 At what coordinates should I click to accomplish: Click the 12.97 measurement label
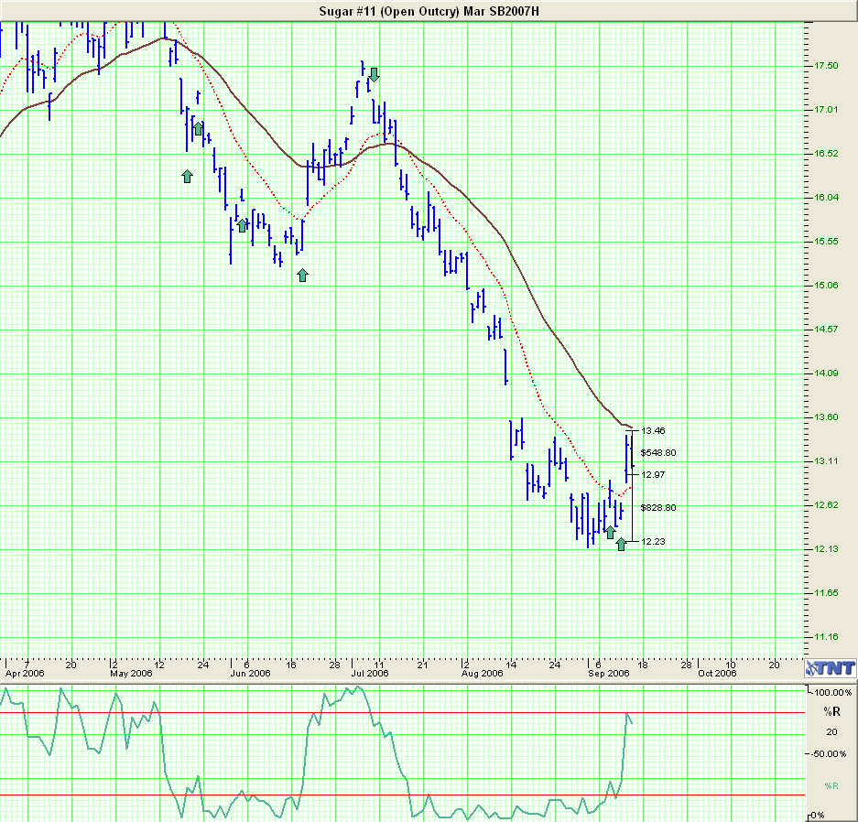pos(653,475)
